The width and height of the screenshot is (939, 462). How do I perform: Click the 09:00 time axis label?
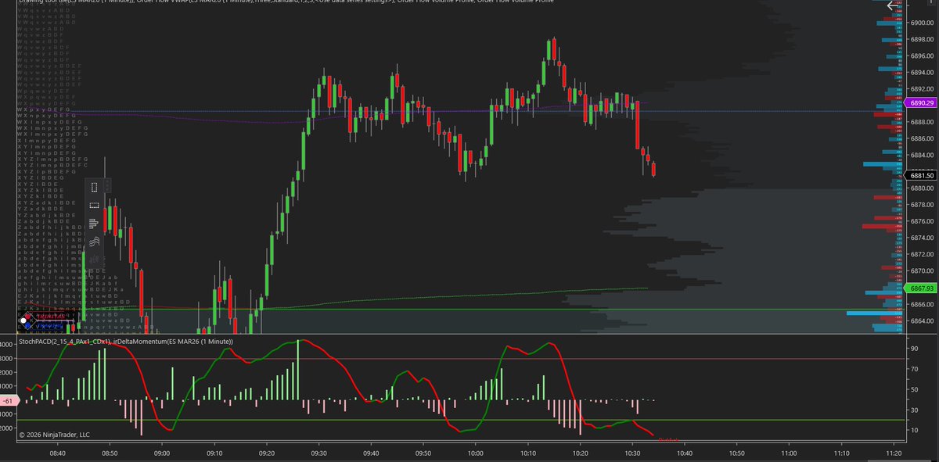pos(163,453)
